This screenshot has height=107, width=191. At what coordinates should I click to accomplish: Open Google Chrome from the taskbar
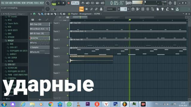(x=50, y=104)
